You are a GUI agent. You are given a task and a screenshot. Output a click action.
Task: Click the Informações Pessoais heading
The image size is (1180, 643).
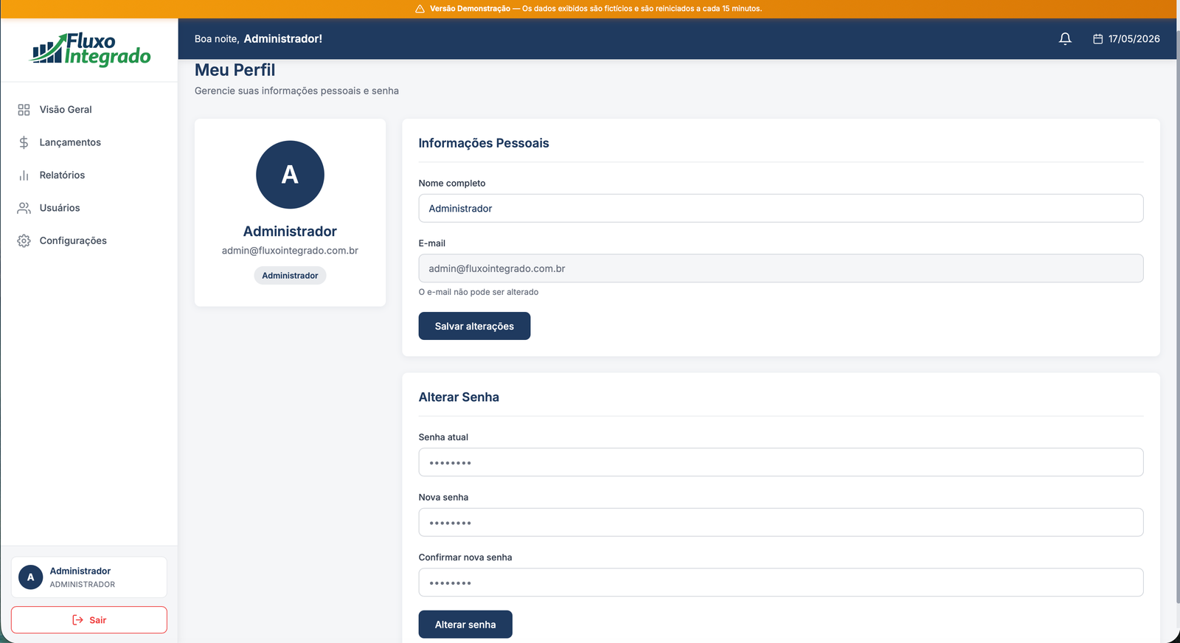[484, 143]
